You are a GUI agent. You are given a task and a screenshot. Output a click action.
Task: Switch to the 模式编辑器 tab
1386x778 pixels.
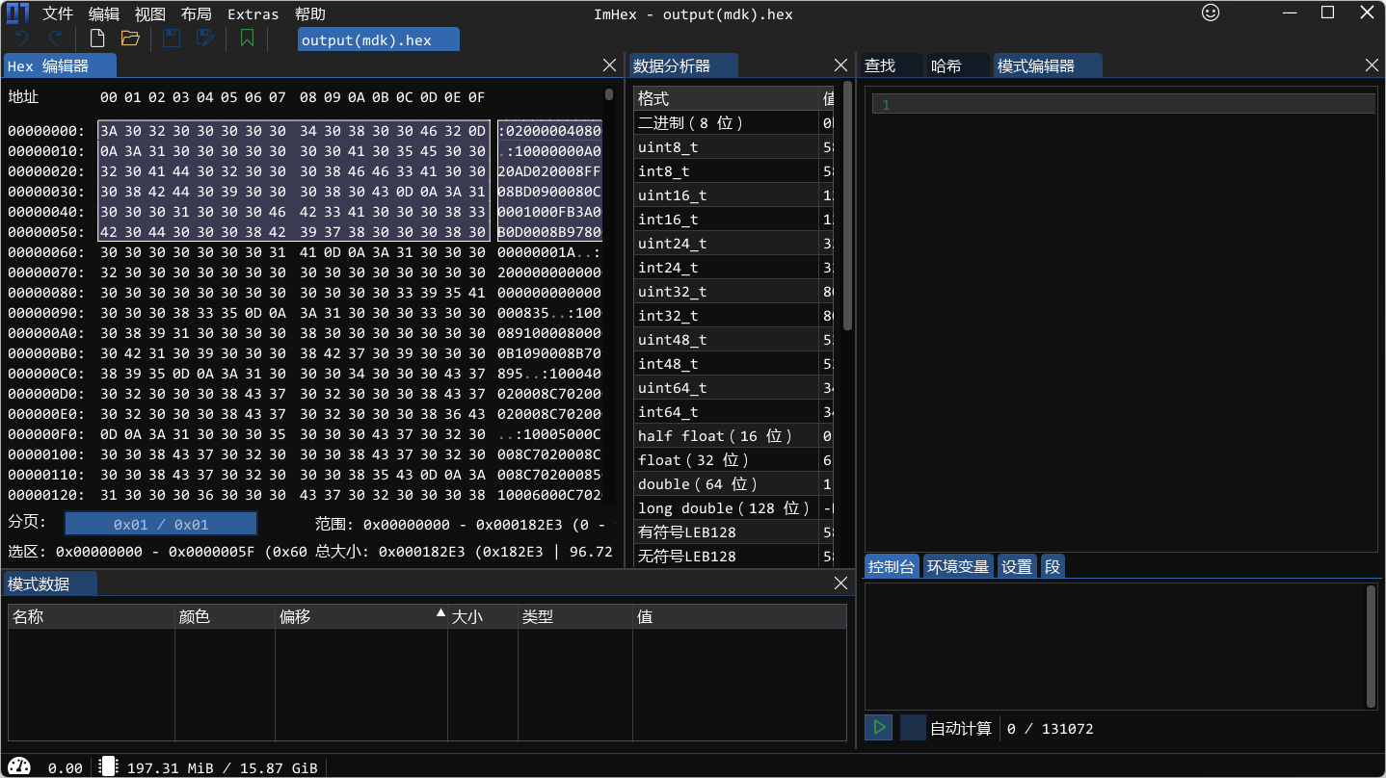tap(1048, 65)
